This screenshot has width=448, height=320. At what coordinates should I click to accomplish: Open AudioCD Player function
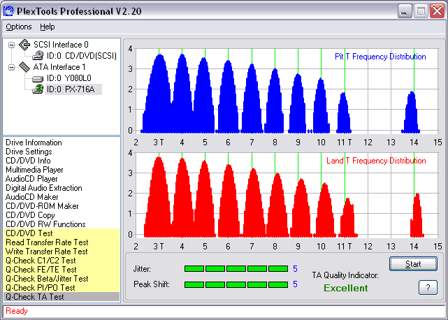31,179
